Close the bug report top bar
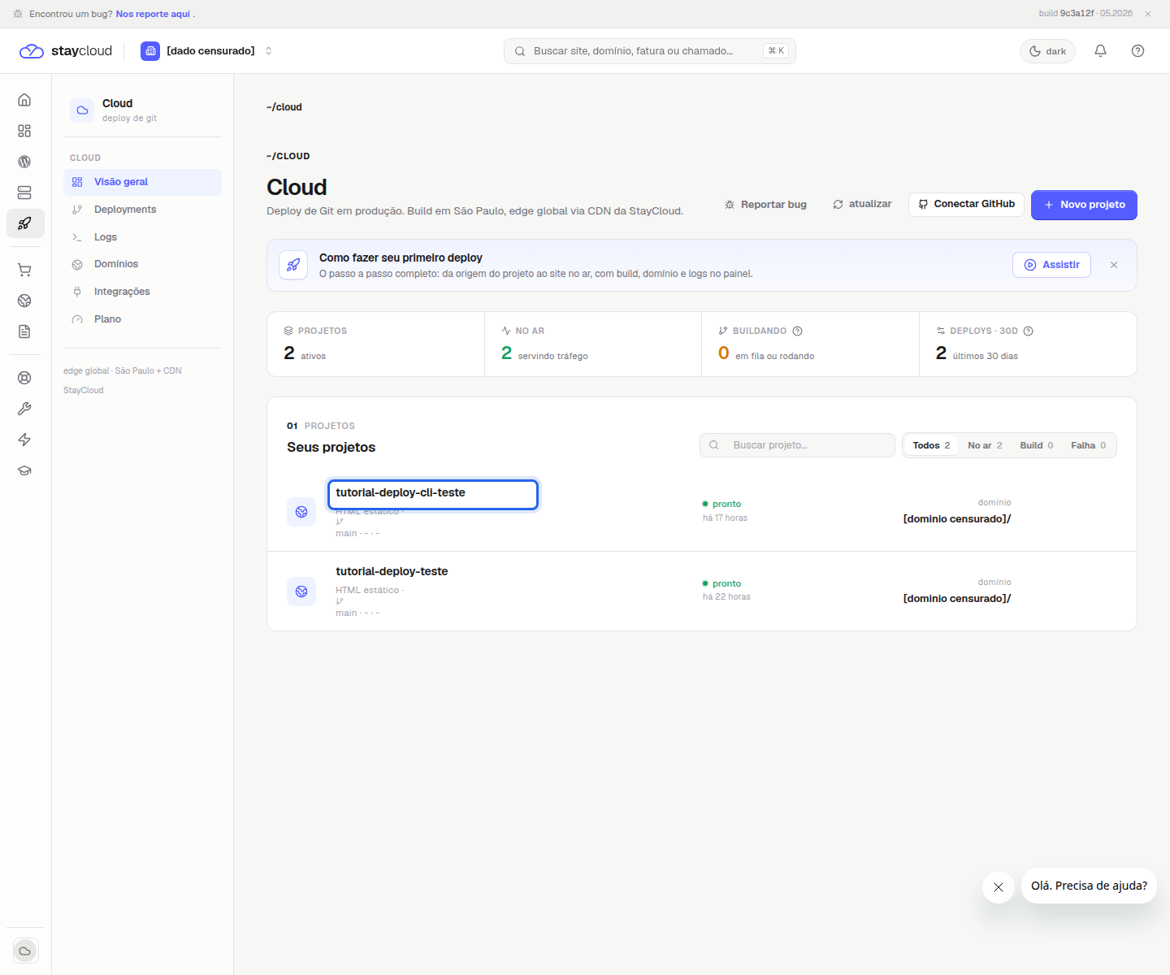Image resolution: width=1170 pixels, height=975 pixels. tap(1148, 14)
